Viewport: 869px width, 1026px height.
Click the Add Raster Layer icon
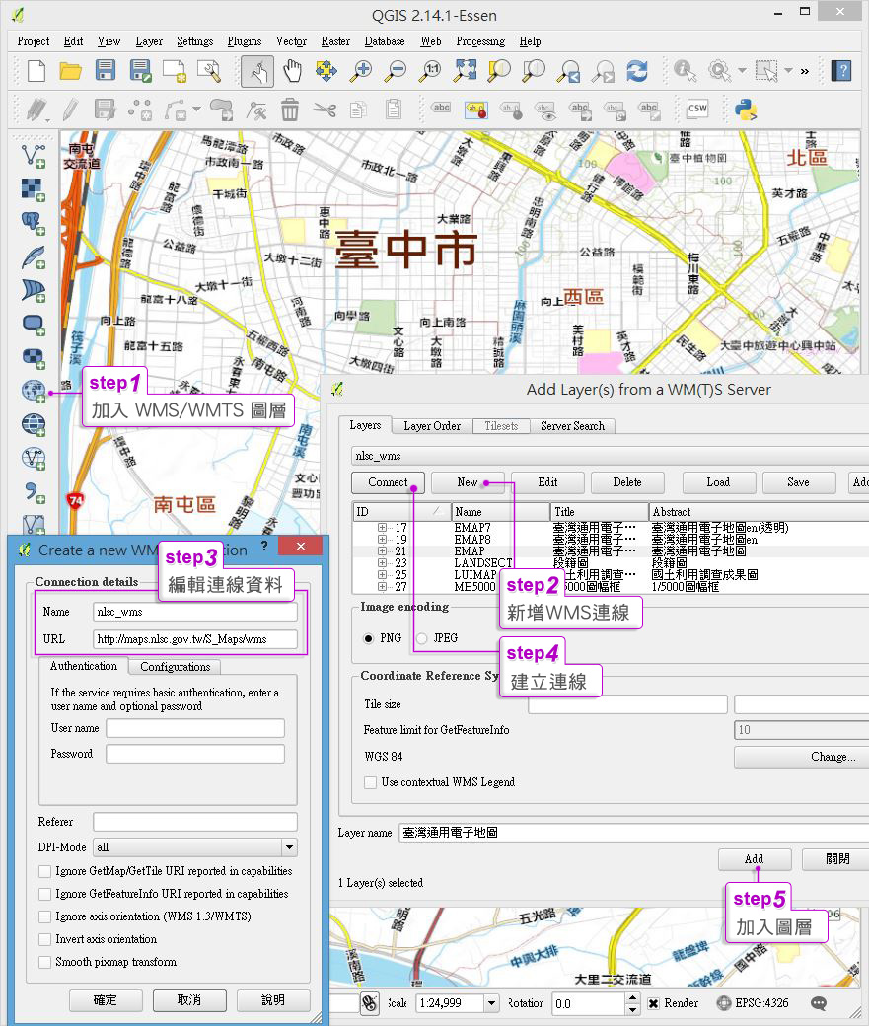coord(34,188)
